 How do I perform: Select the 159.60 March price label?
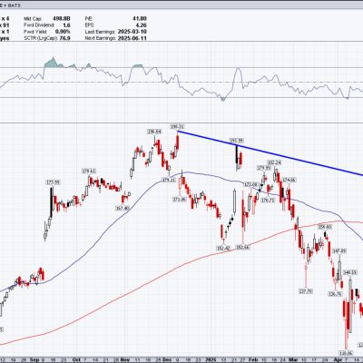[x=325, y=227]
